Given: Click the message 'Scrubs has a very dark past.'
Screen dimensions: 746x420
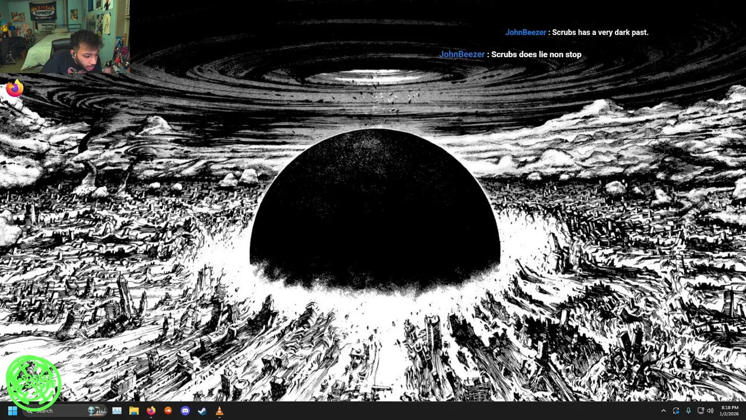Looking at the screenshot, I should [600, 32].
